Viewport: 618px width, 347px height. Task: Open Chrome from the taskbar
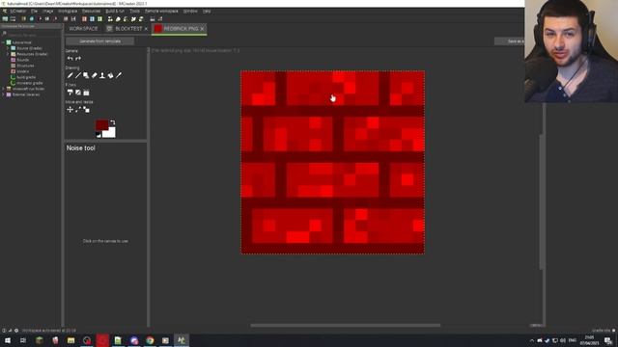(x=150, y=340)
